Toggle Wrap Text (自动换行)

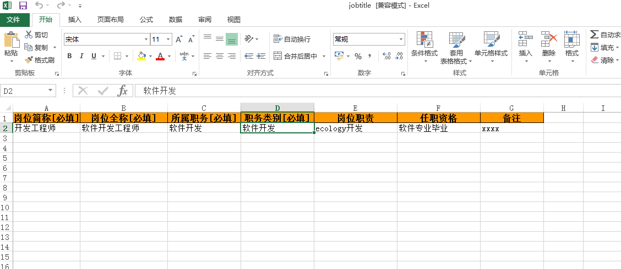[x=292, y=40]
